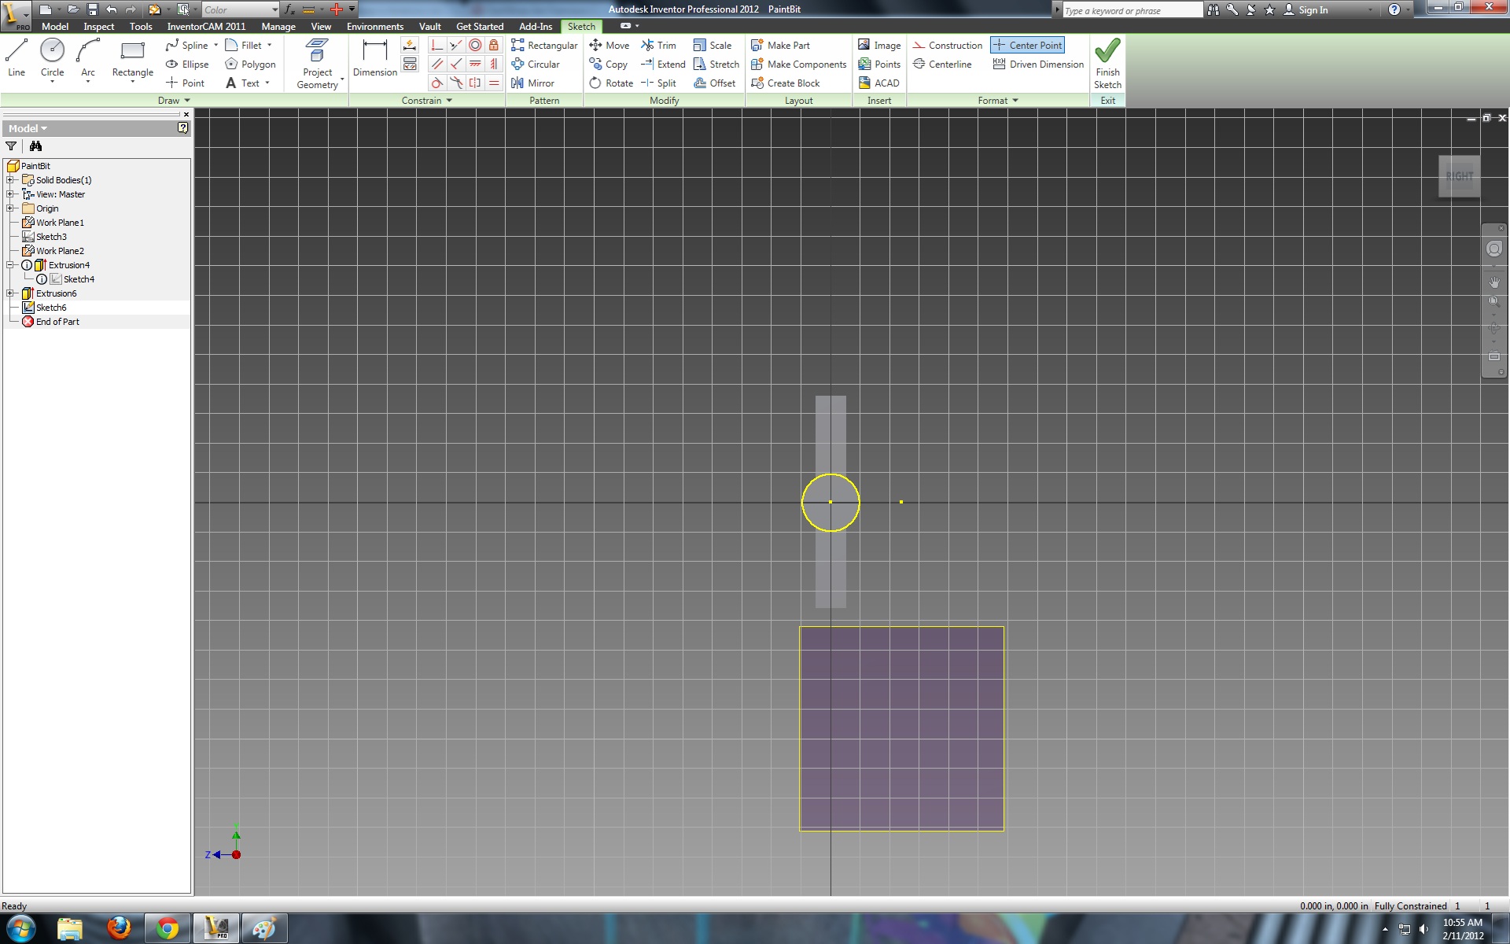This screenshot has height=944, width=1510.
Task: Click the Project Geometry tool
Action: pos(317,63)
